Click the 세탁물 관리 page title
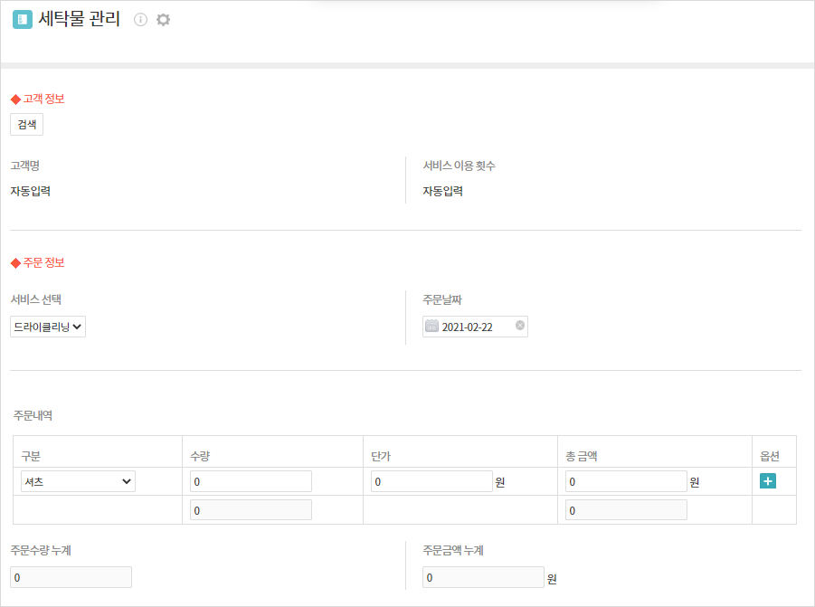815x607 pixels. click(80, 19)
